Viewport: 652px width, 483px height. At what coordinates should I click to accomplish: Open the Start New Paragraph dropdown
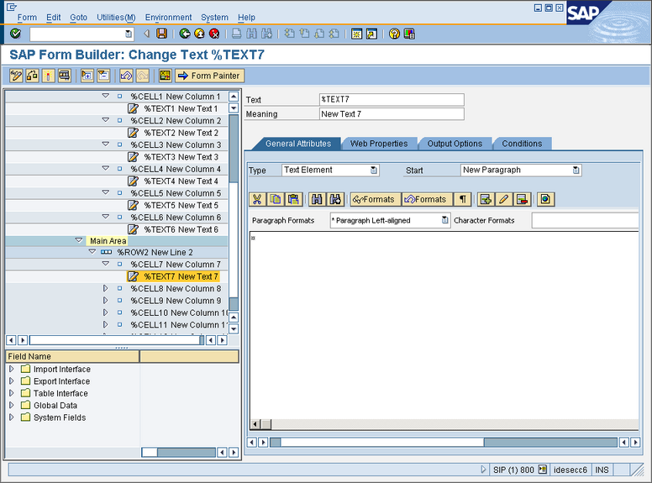tap(576, 170)
